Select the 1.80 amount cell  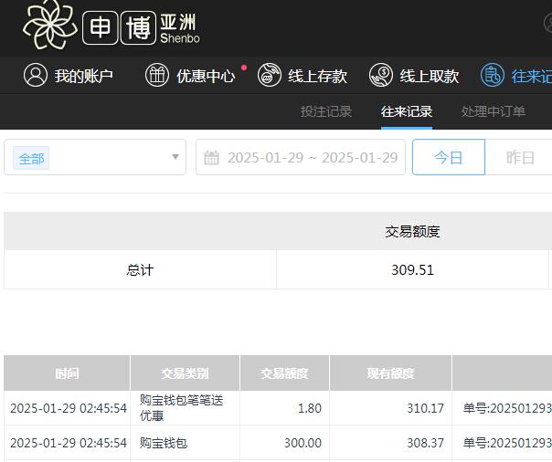click(284, 408)
